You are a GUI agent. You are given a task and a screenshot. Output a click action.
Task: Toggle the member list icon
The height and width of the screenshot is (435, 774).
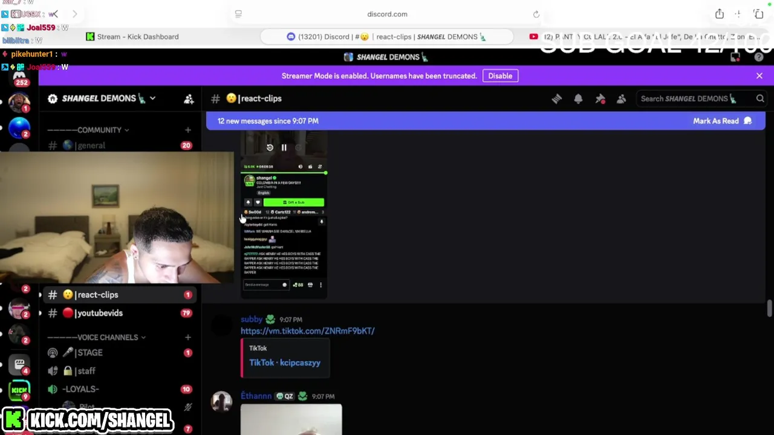621,98
